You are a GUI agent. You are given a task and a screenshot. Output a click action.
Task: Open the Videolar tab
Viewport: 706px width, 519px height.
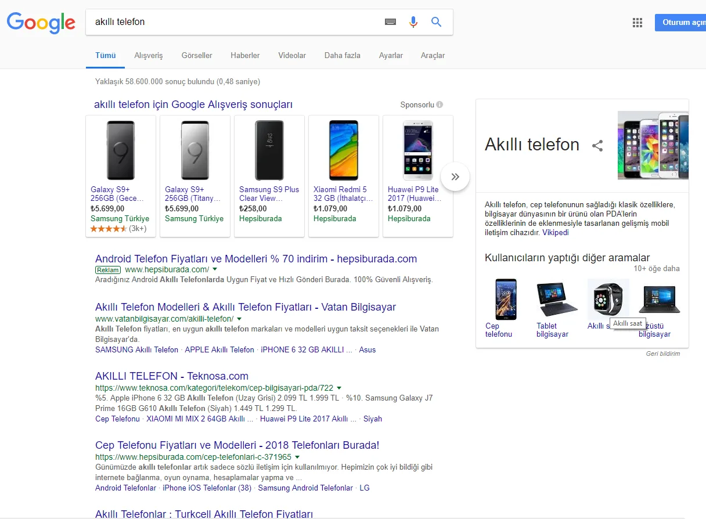(x=292, y=56)
